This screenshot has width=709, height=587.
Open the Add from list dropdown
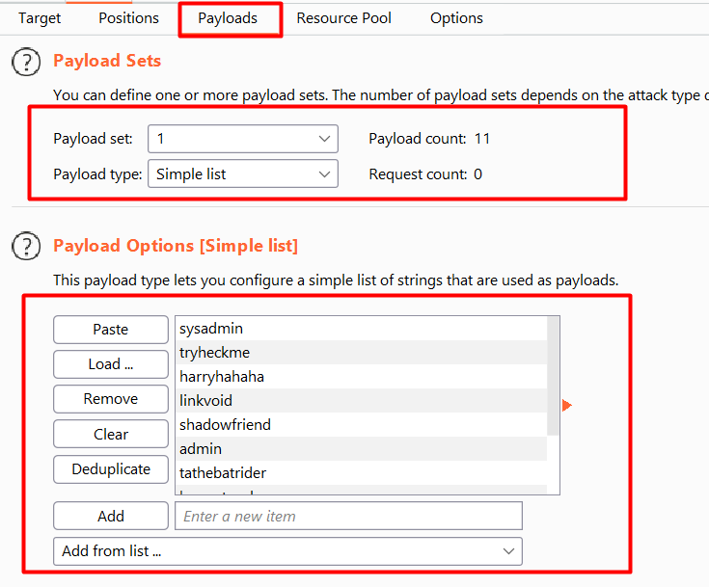(287, 551)
